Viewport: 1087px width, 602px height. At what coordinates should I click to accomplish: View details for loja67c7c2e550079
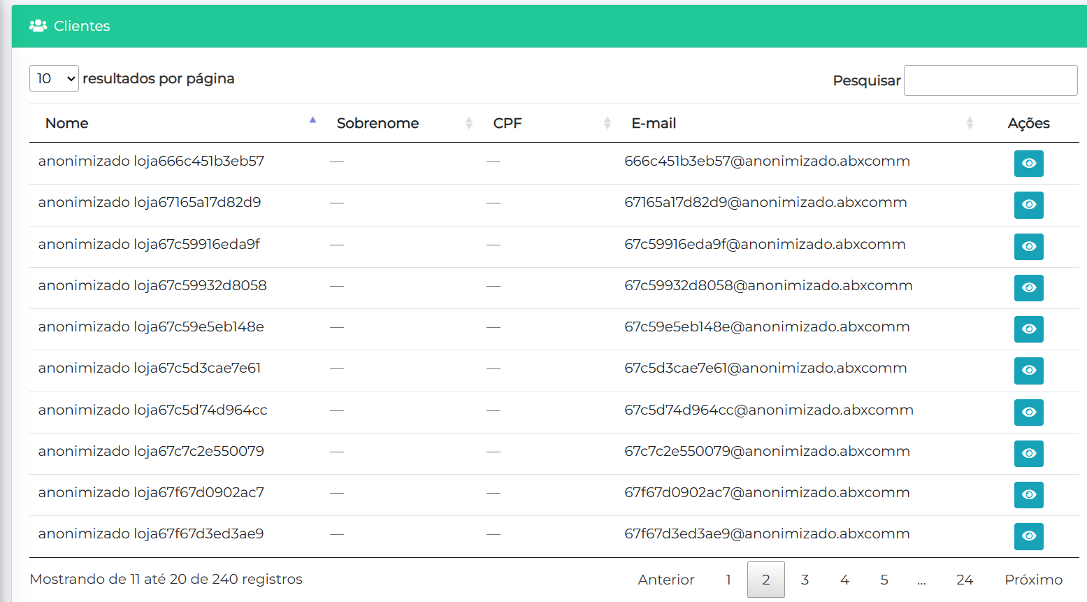coord(1028,454)
